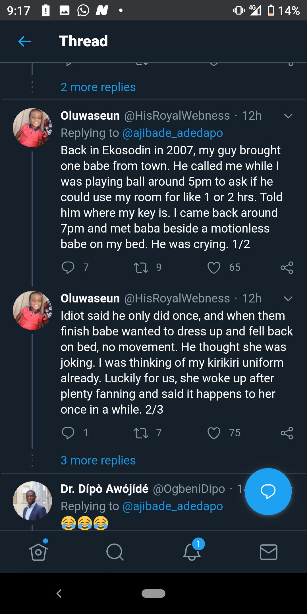Screen dimensions: 307x614
Task: Open options chevron on second Oluwaseun tweet
Action: [x=288, y=299]
